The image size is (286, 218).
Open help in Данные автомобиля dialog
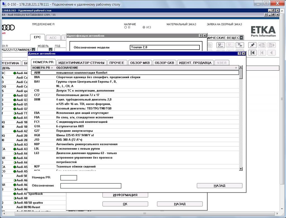tap(240, 53)
